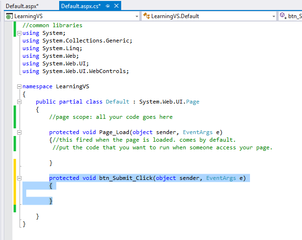Open the LearningVS.Default class dropdown
This screenshot has width=302, height=240.
tap(274, 16)
